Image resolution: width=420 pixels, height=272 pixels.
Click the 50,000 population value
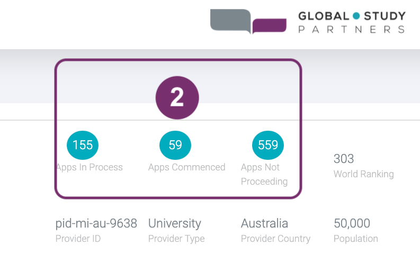click(x=352, y=223)
